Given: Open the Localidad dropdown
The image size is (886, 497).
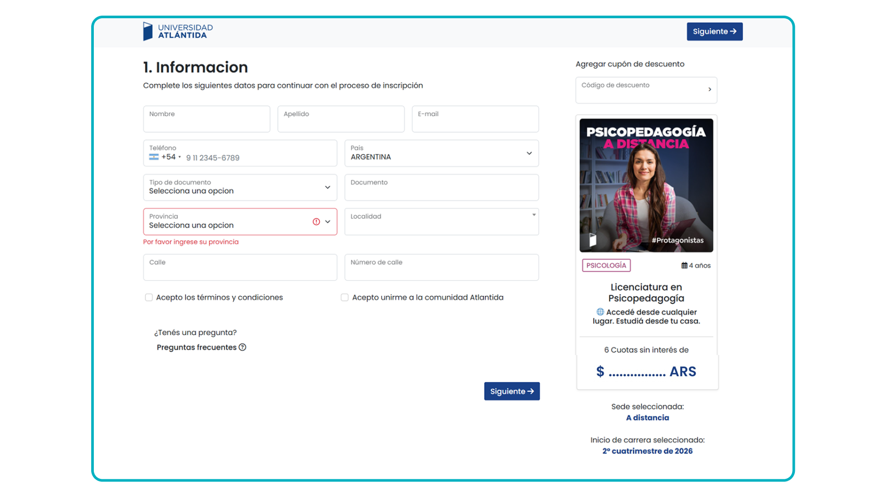Looking at the screenshot, I should (441, 222).
